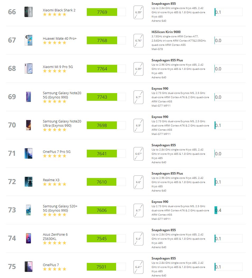Click the 6.39" screen size icon for Xiaomi Mi 9 Pro 5G
This screenshot has width=252, height=278.
click(x=139, y=69)
